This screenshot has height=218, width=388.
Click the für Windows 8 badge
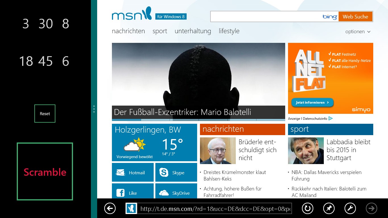pyautogui.click(x=171, y=16)
